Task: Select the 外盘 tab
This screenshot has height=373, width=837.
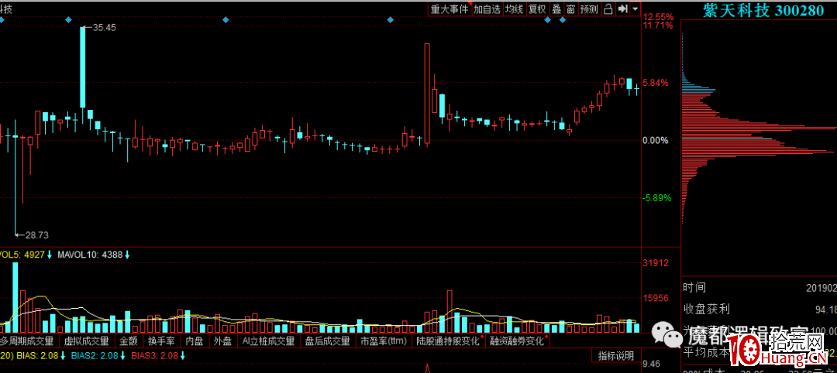Action: pyautogui.click(x=222, y=340)
